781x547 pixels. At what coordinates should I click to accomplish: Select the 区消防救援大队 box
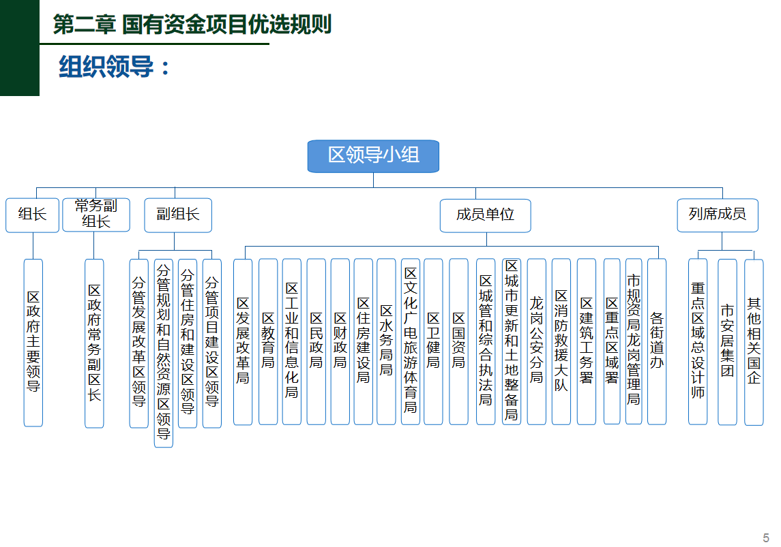561,341
